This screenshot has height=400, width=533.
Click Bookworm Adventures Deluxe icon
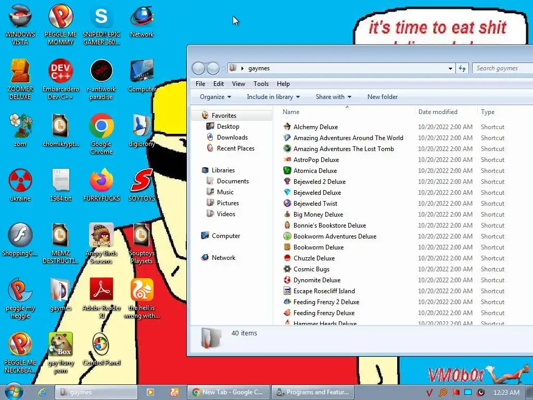[287, 236]
